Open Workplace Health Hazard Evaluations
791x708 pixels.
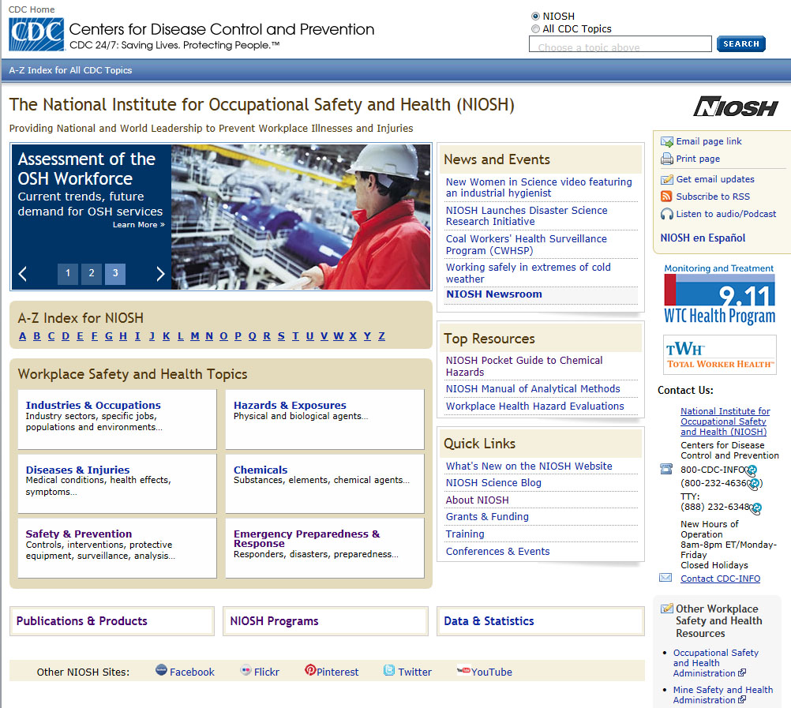tap(534, 406)
